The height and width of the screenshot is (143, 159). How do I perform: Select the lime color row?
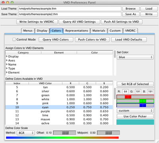[x=59, y=115]
